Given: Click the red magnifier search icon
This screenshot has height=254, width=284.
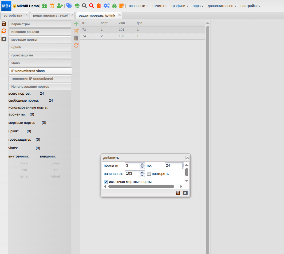Looking at the screenshot, I should (92, 6).
